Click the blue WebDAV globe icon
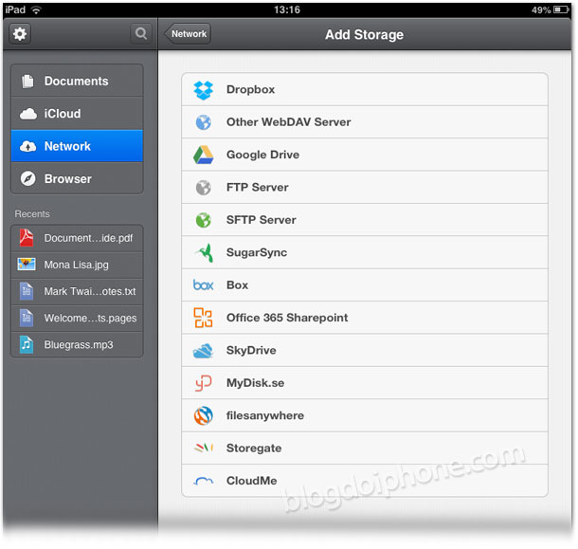The width and height of the screenshot is (578, 549). coord(204,122)
